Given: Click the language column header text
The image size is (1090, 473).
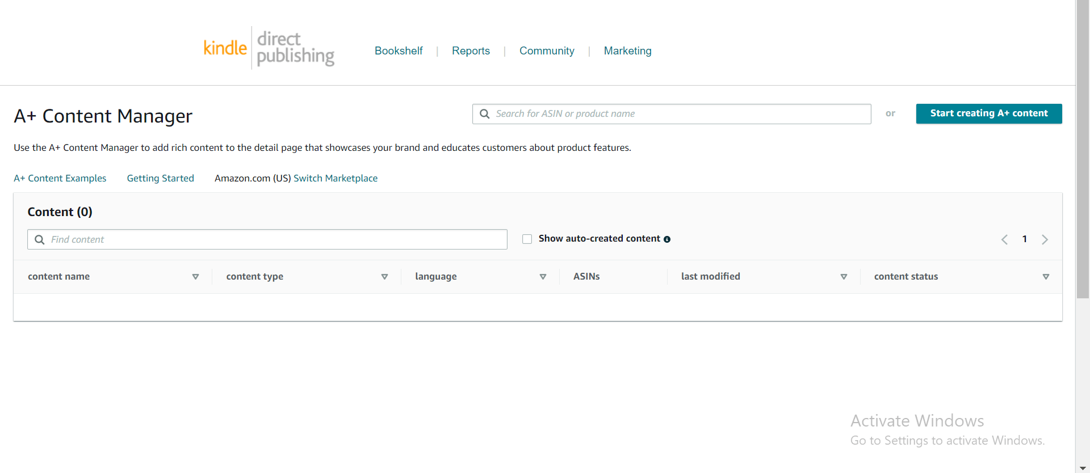Looking at the screenshot, I should coord(436,276).
